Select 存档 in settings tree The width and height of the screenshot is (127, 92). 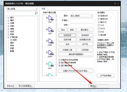pyautogui.click(x=12, y=46)
